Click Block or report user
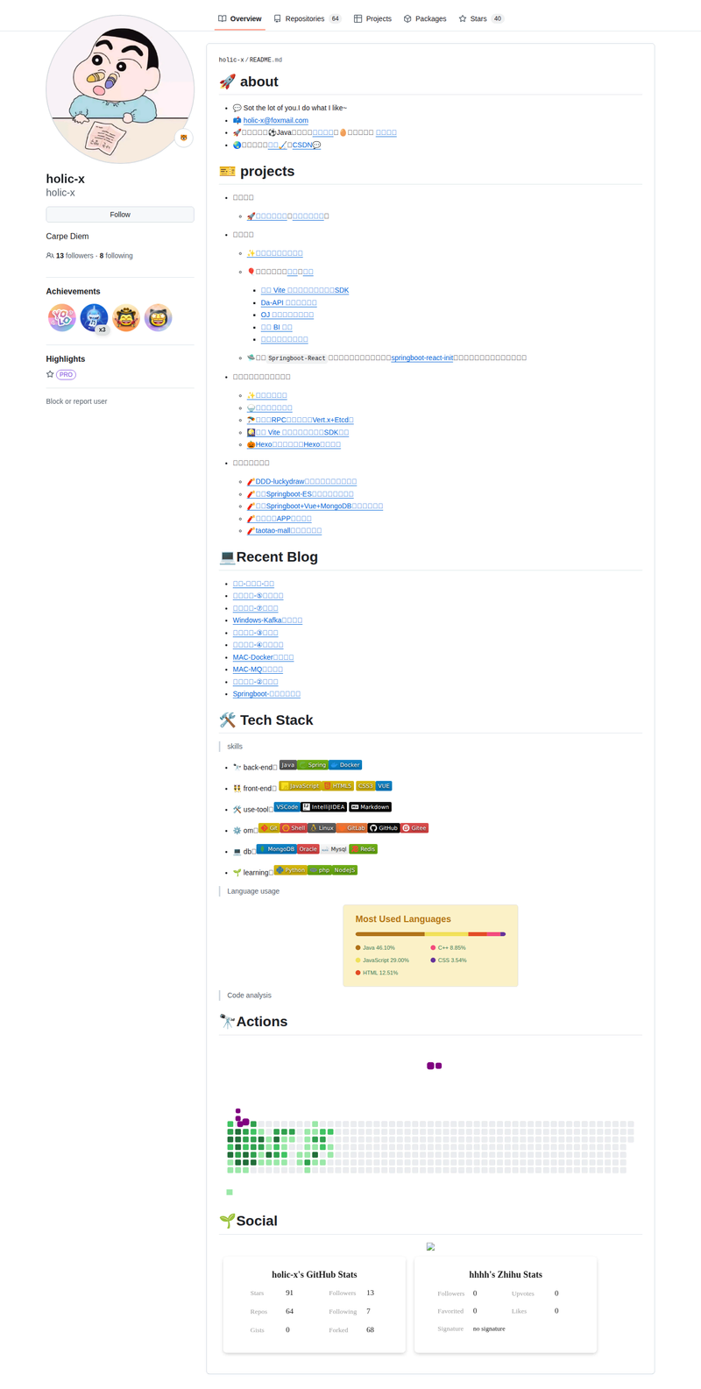The image size is (701, 1389). point(76,401)
